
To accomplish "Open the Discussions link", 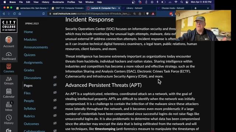I will point(32,78).
